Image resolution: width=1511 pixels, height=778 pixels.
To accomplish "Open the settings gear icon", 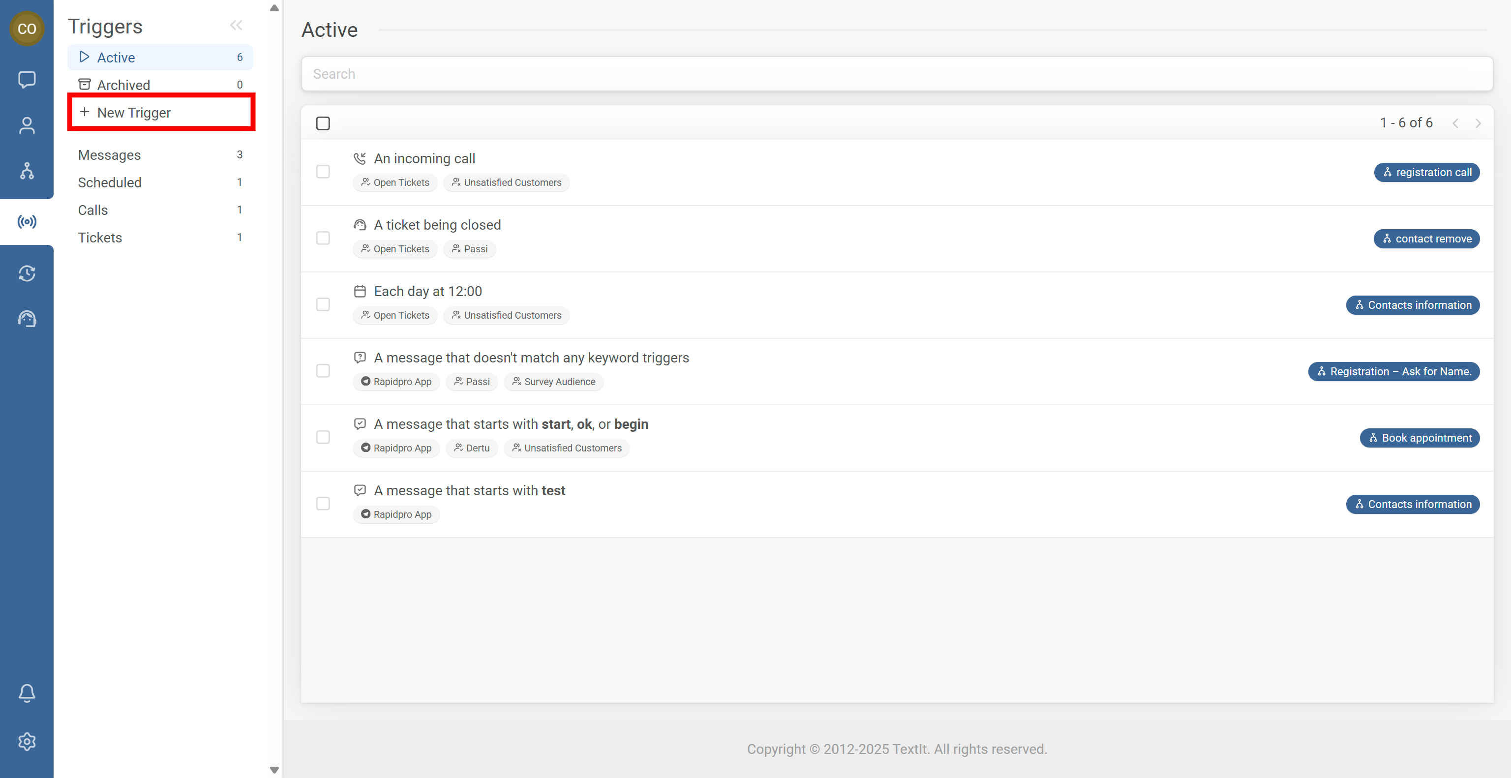I will coord(27,742).
